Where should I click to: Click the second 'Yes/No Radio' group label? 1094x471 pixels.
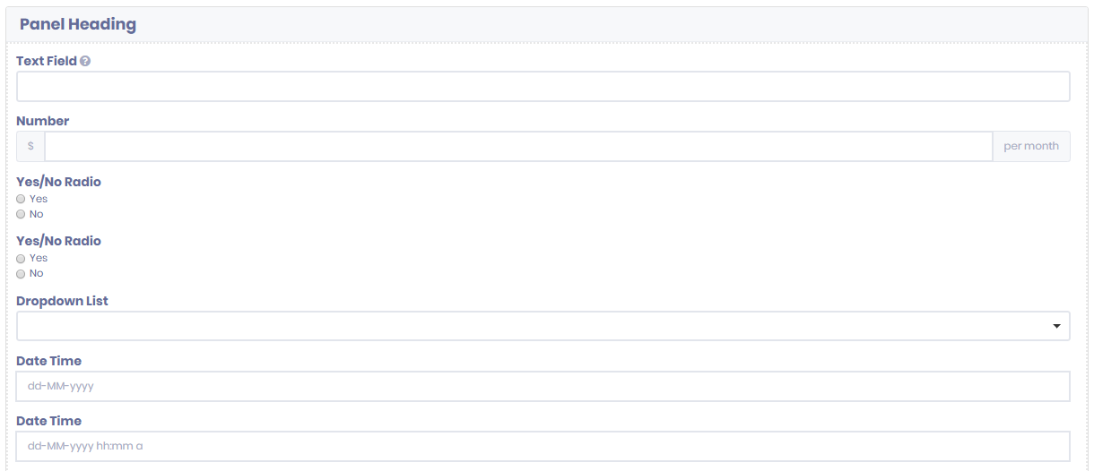(58, 241)
